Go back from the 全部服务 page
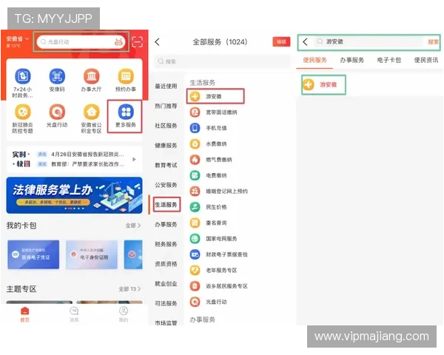This screenshot has width=444, height=355. 158,42
